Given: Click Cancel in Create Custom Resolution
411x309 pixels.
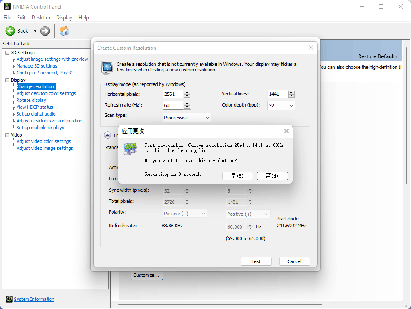Looking at the screenshot, I should (x=295, y=261).
